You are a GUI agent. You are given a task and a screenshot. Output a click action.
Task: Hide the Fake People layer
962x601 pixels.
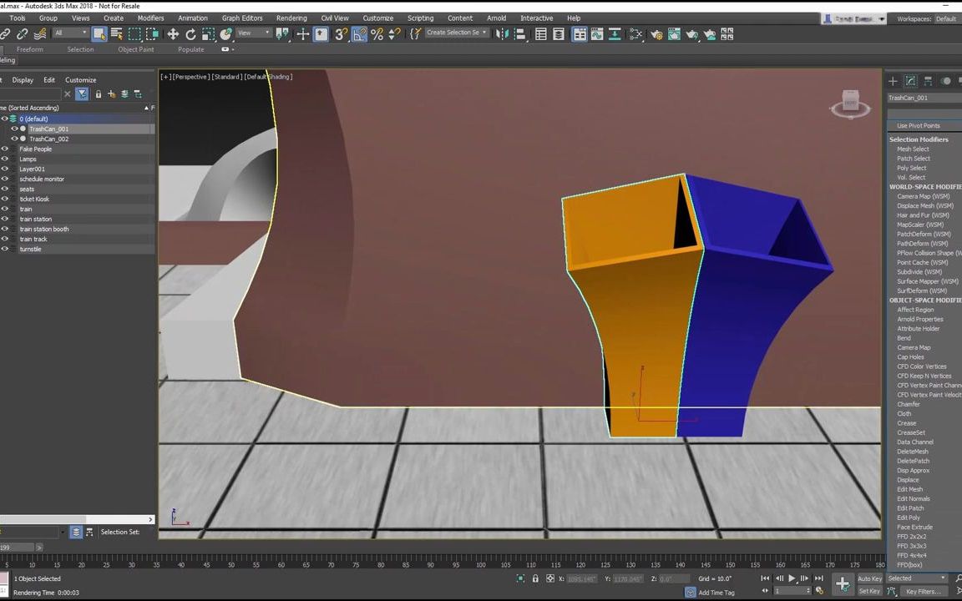[x=4, y=149]
